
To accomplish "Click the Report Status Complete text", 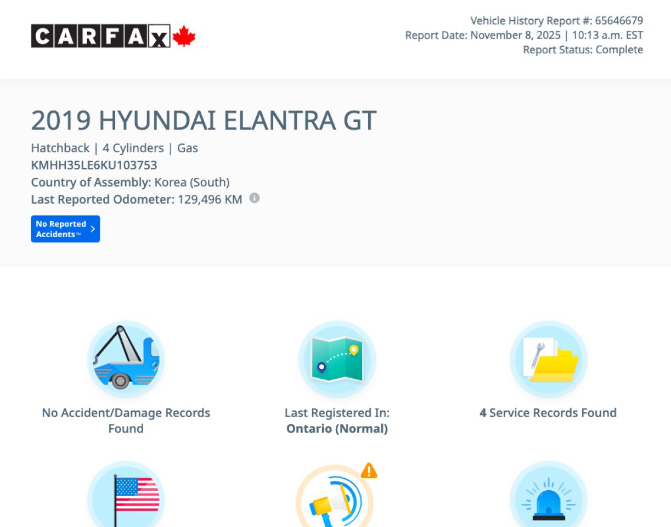I will point(583,50).
